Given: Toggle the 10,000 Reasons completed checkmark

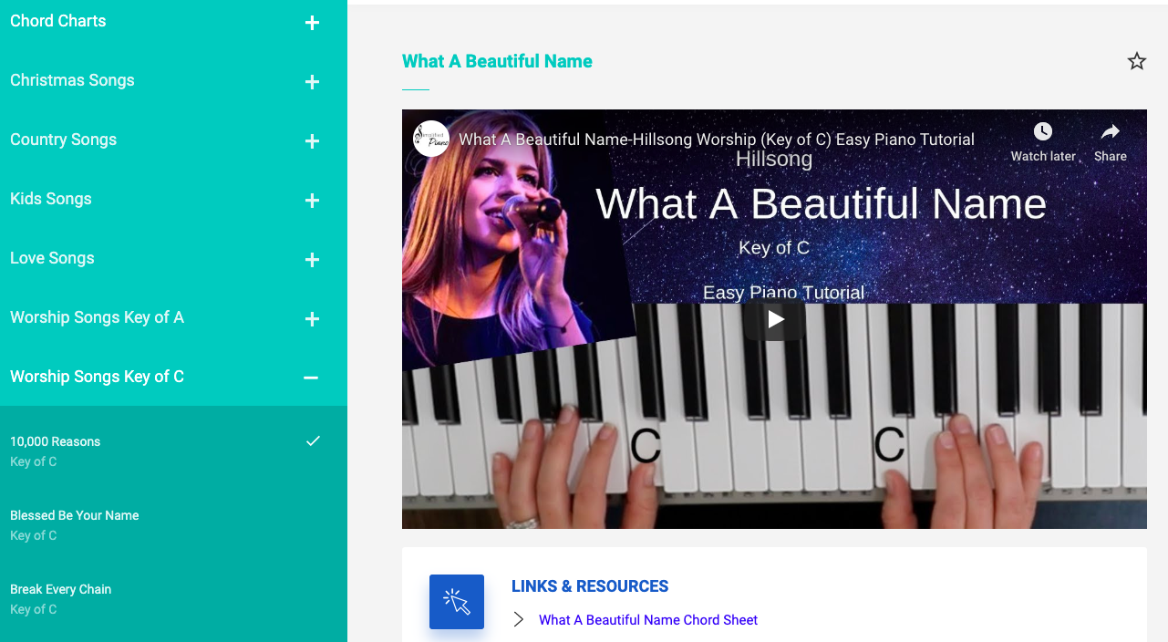Looking at the screenshot, I should click(x=313, y=441).
